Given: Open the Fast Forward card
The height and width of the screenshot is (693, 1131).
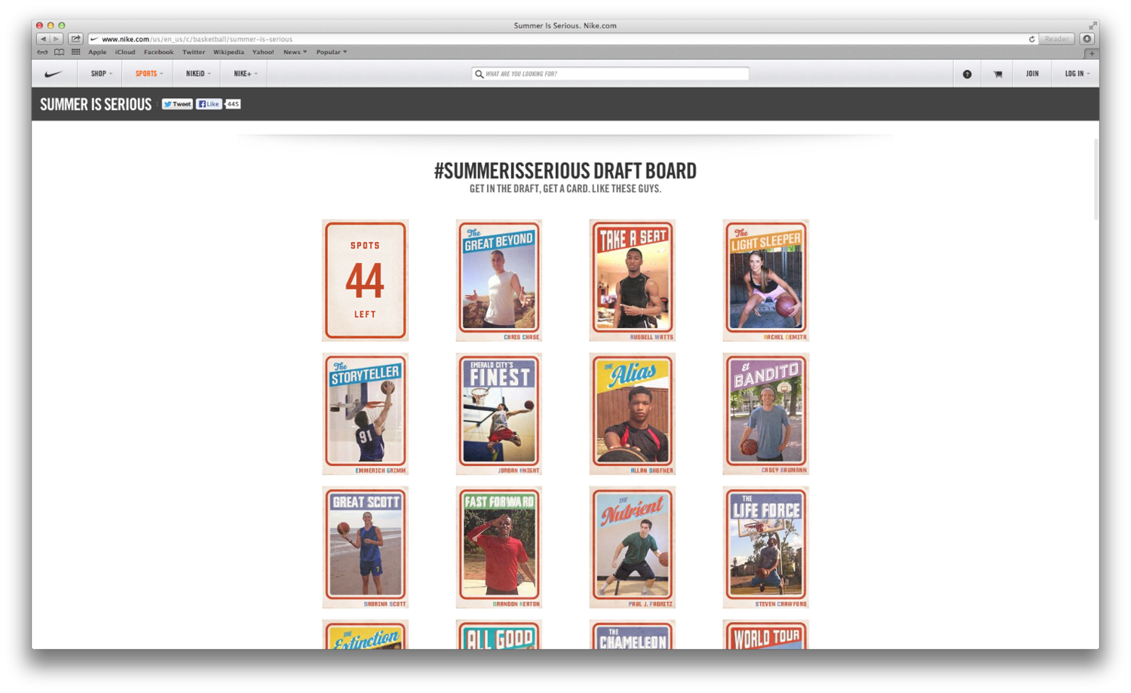Looking at the screenshot, I should coord(498,547).
